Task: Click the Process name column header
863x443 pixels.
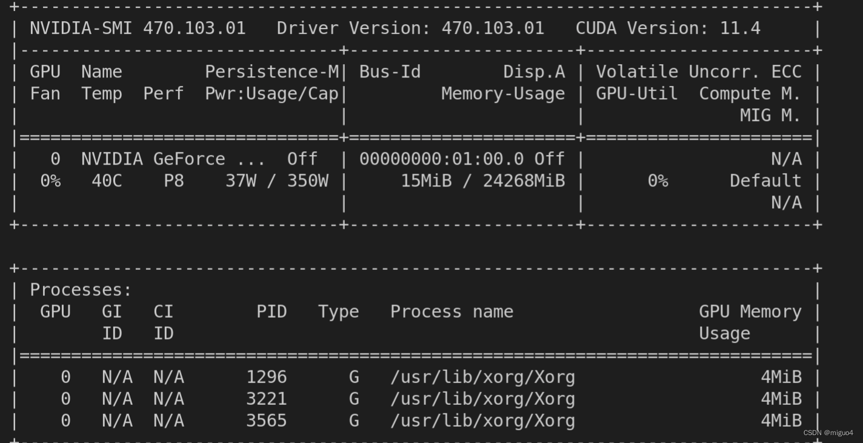Action: (451, 312)
